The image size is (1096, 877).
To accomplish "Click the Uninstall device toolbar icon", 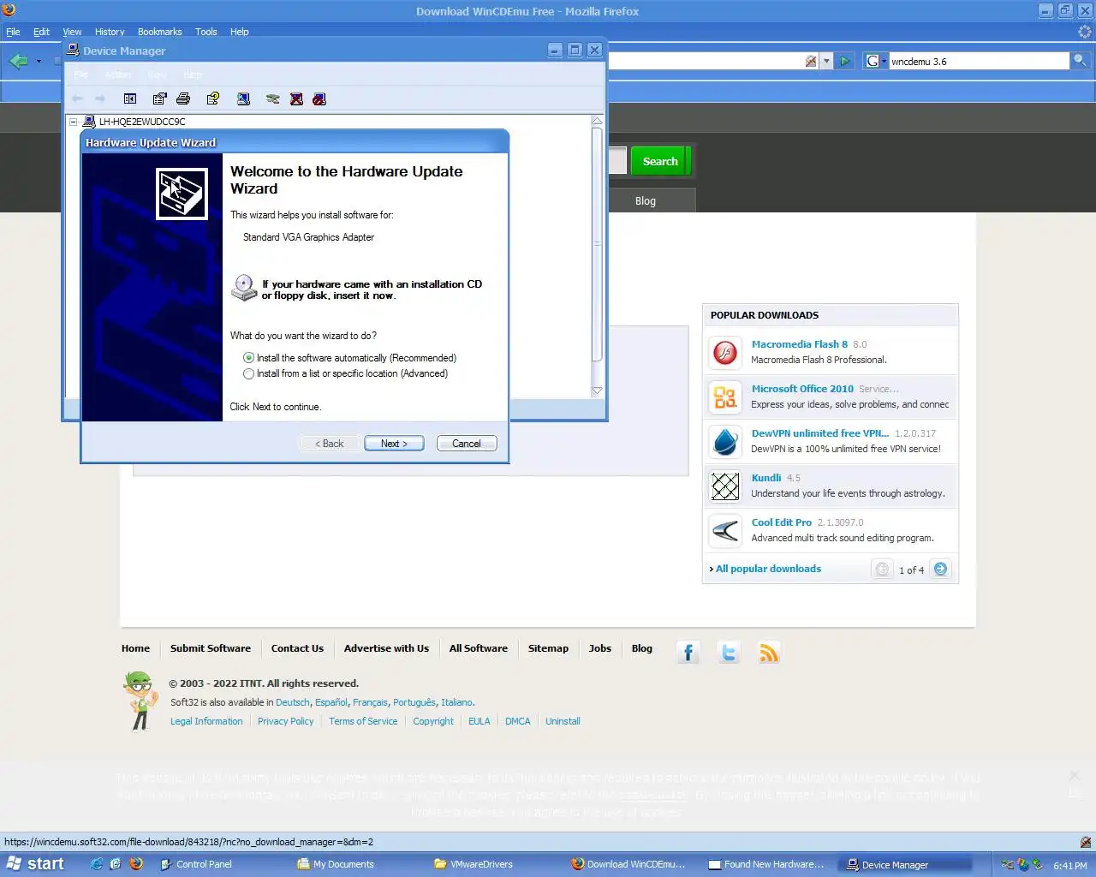I will 296,99.
